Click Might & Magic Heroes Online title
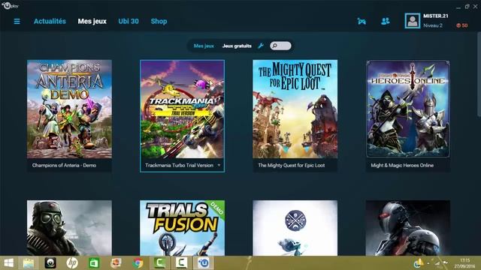Screen dimensions: 481x270 pos(402,165)
